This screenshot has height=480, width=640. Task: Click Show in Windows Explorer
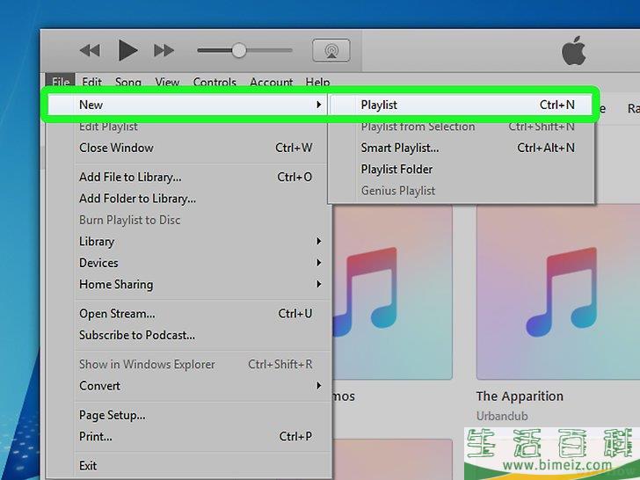coord(187,364)
